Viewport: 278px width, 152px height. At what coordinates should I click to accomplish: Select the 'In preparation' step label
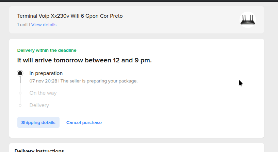pyautogui.click(x=46, y=73)
